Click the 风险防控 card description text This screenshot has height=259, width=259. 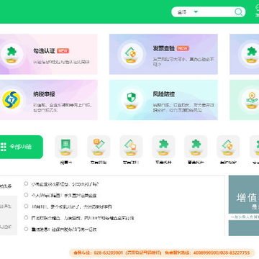coord(183,108)
